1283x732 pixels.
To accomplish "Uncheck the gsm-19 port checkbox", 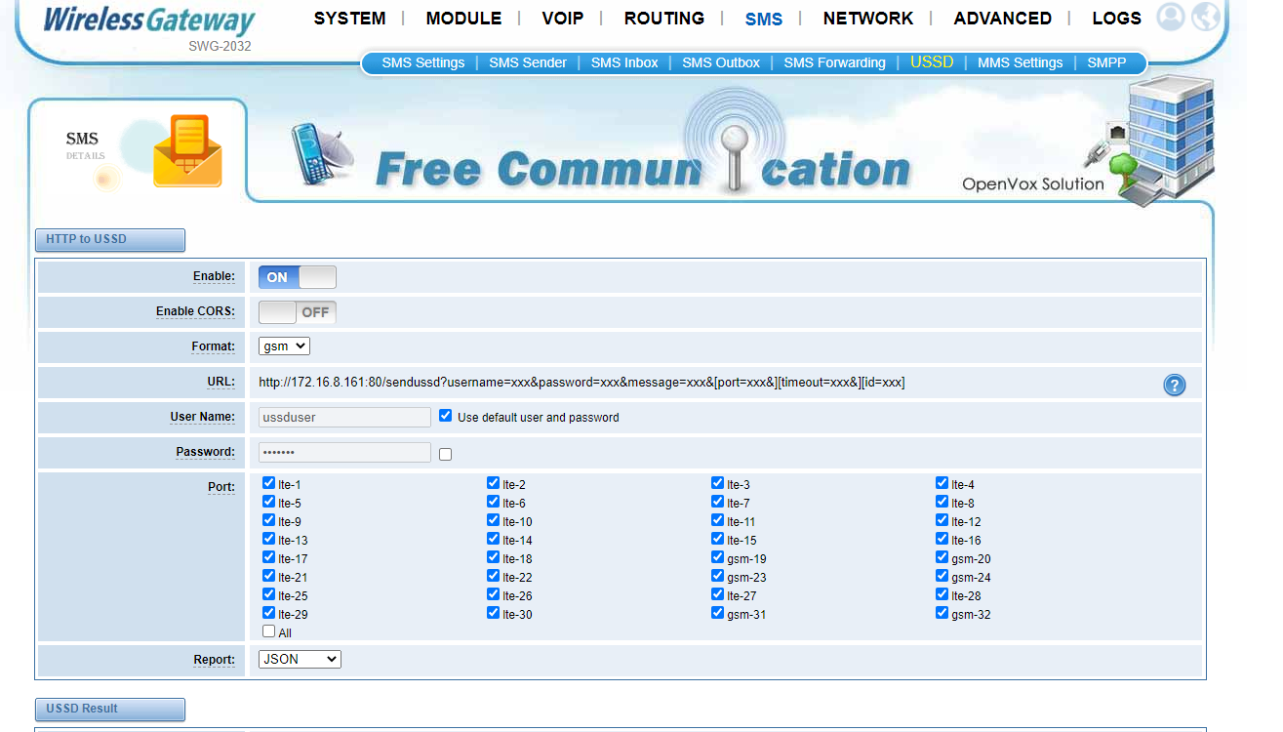I will [x=718, y=557].
